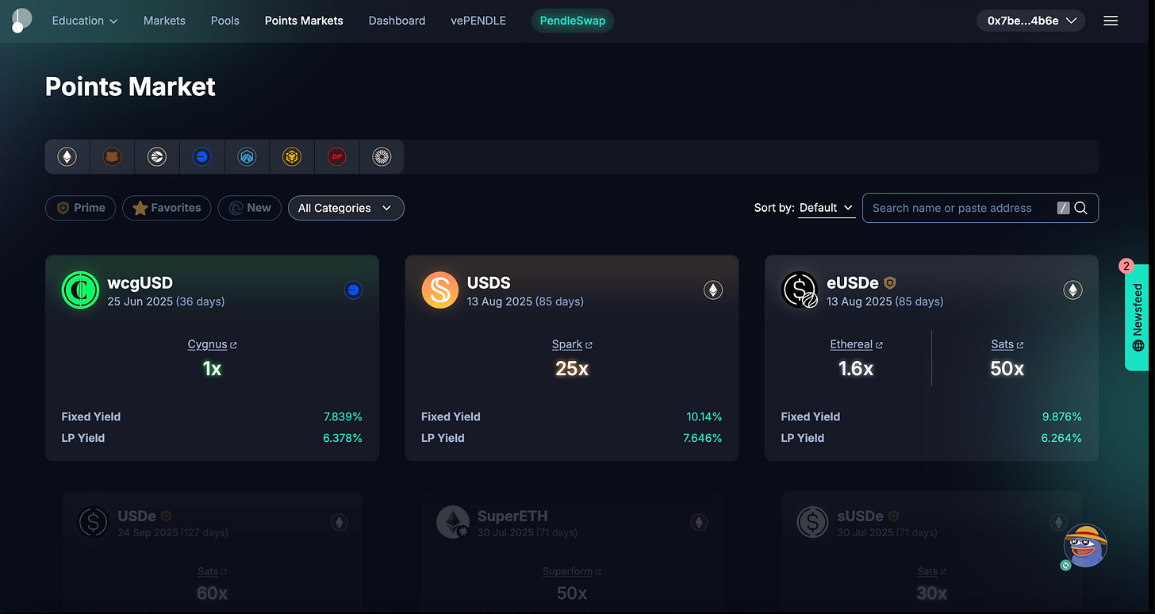Open the Sort by Default dropdown
The image size is (1155, 614).
pyautogui.click(x=827, y=208)
